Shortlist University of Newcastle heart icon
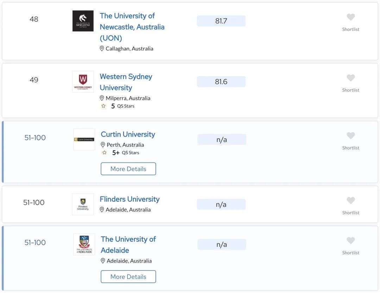Viewport: 380px width, 293px height. [350, 17]
